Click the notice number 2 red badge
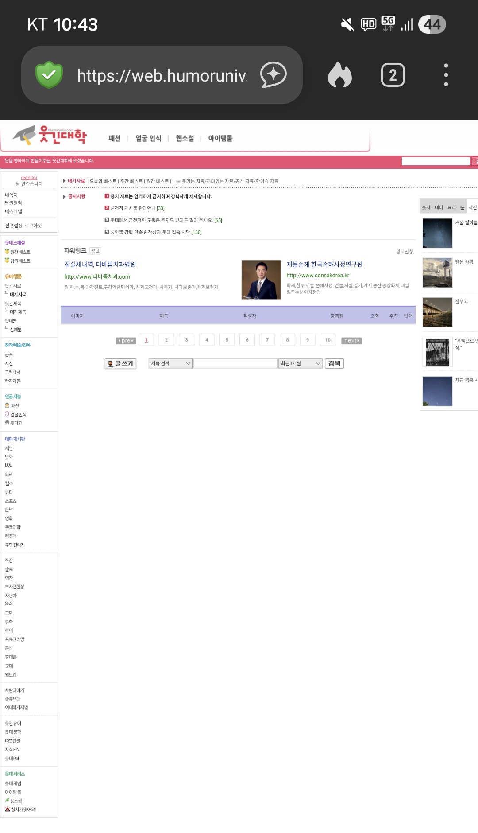This screenshot has width=478, height=833. click(107, 208)
